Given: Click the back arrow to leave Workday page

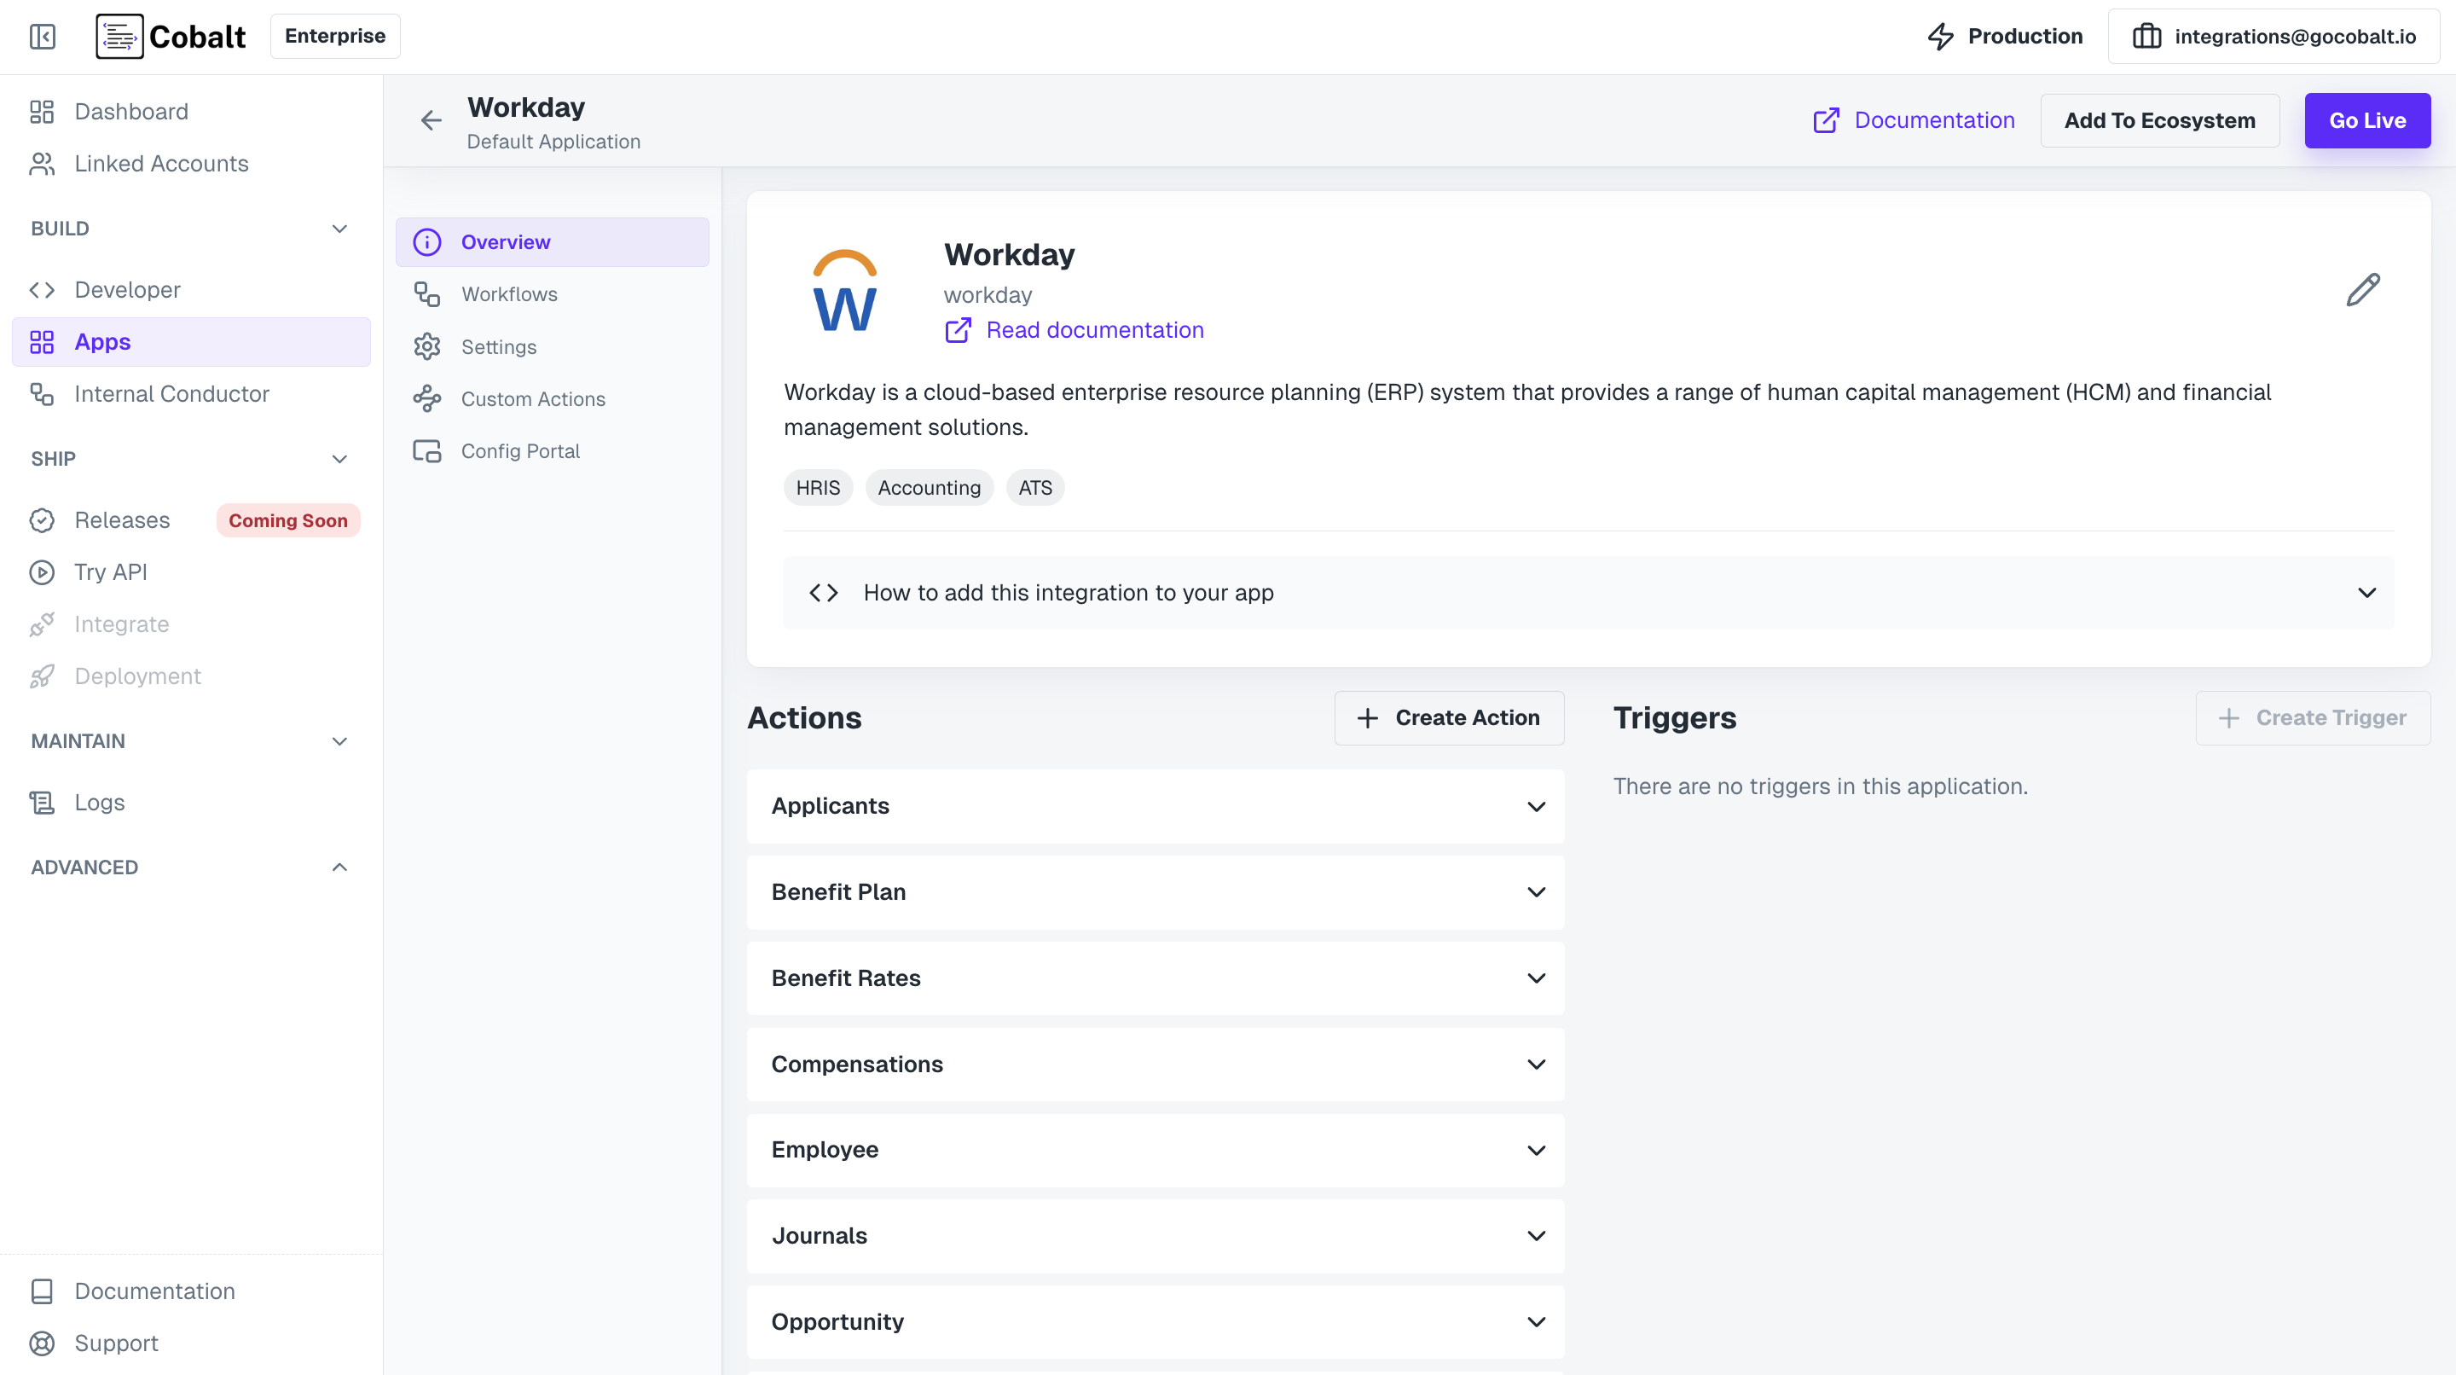Looking at the screenshot, I should click(x=431, y=120).
